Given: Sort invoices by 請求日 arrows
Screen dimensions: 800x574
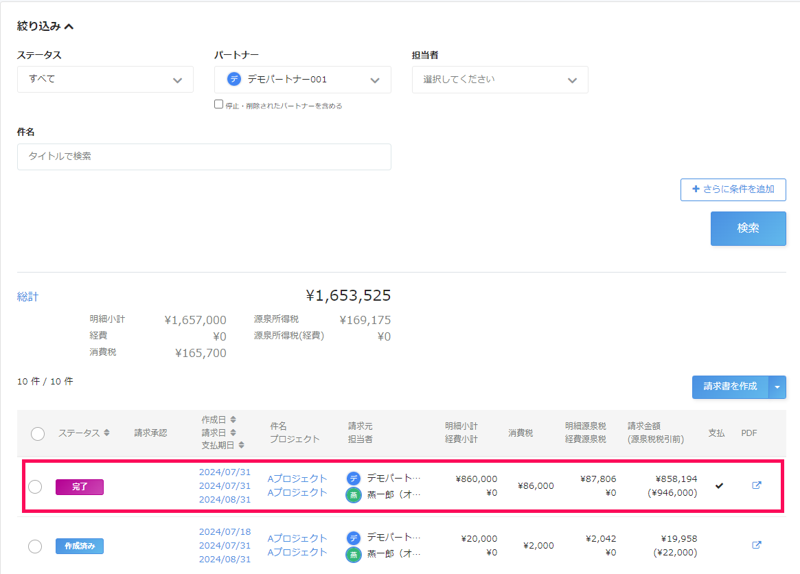Looking at the screenshot, I should tap(233, 433).
